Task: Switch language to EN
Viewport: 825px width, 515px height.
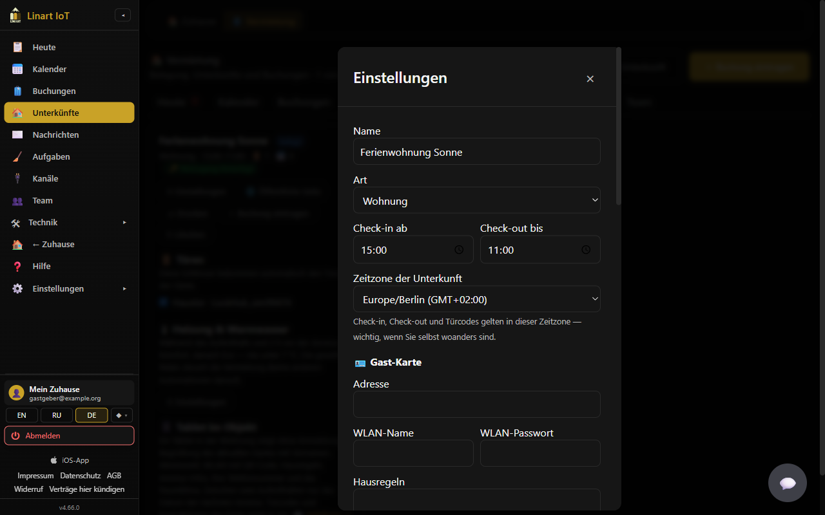Action: 22,415
